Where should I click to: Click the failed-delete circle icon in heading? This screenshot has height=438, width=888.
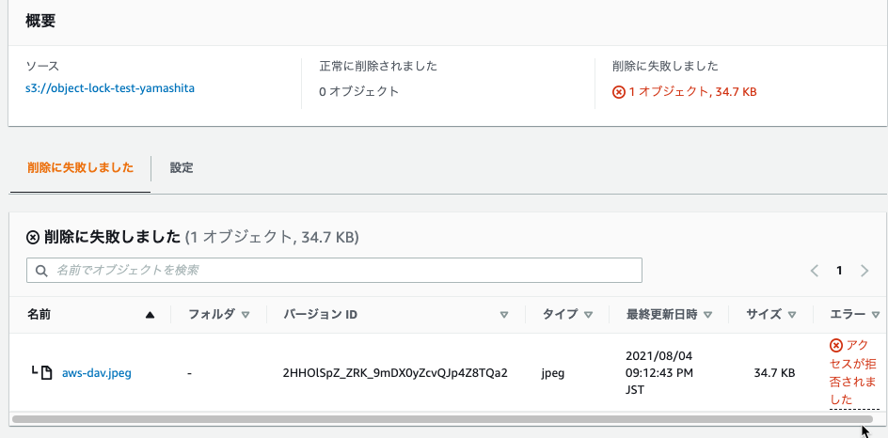point(33,237)
